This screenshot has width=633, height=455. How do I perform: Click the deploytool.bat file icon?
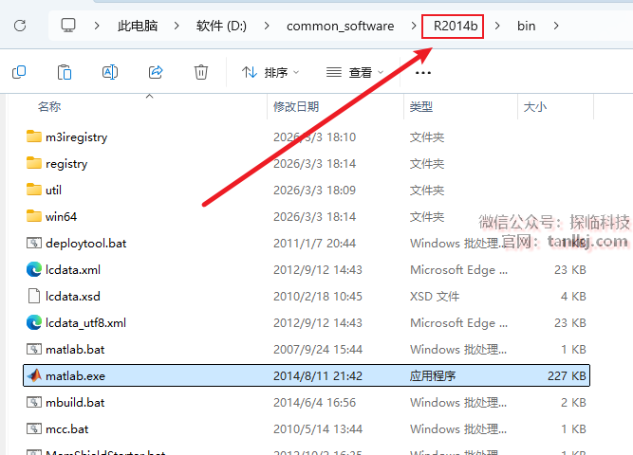click(x=34, y=243)
